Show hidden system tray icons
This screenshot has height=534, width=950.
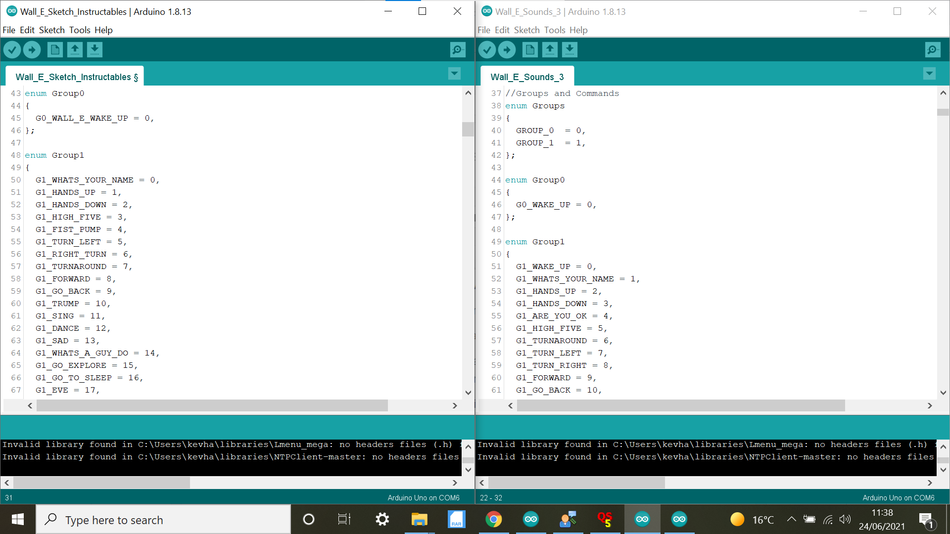[x=791, y=519]
